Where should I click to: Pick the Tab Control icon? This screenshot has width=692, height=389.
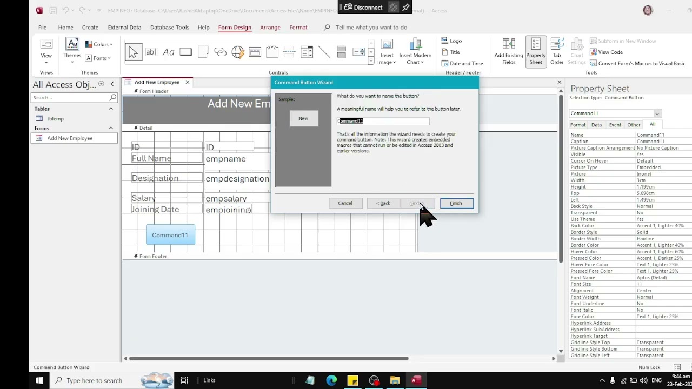tap(203, 52)
